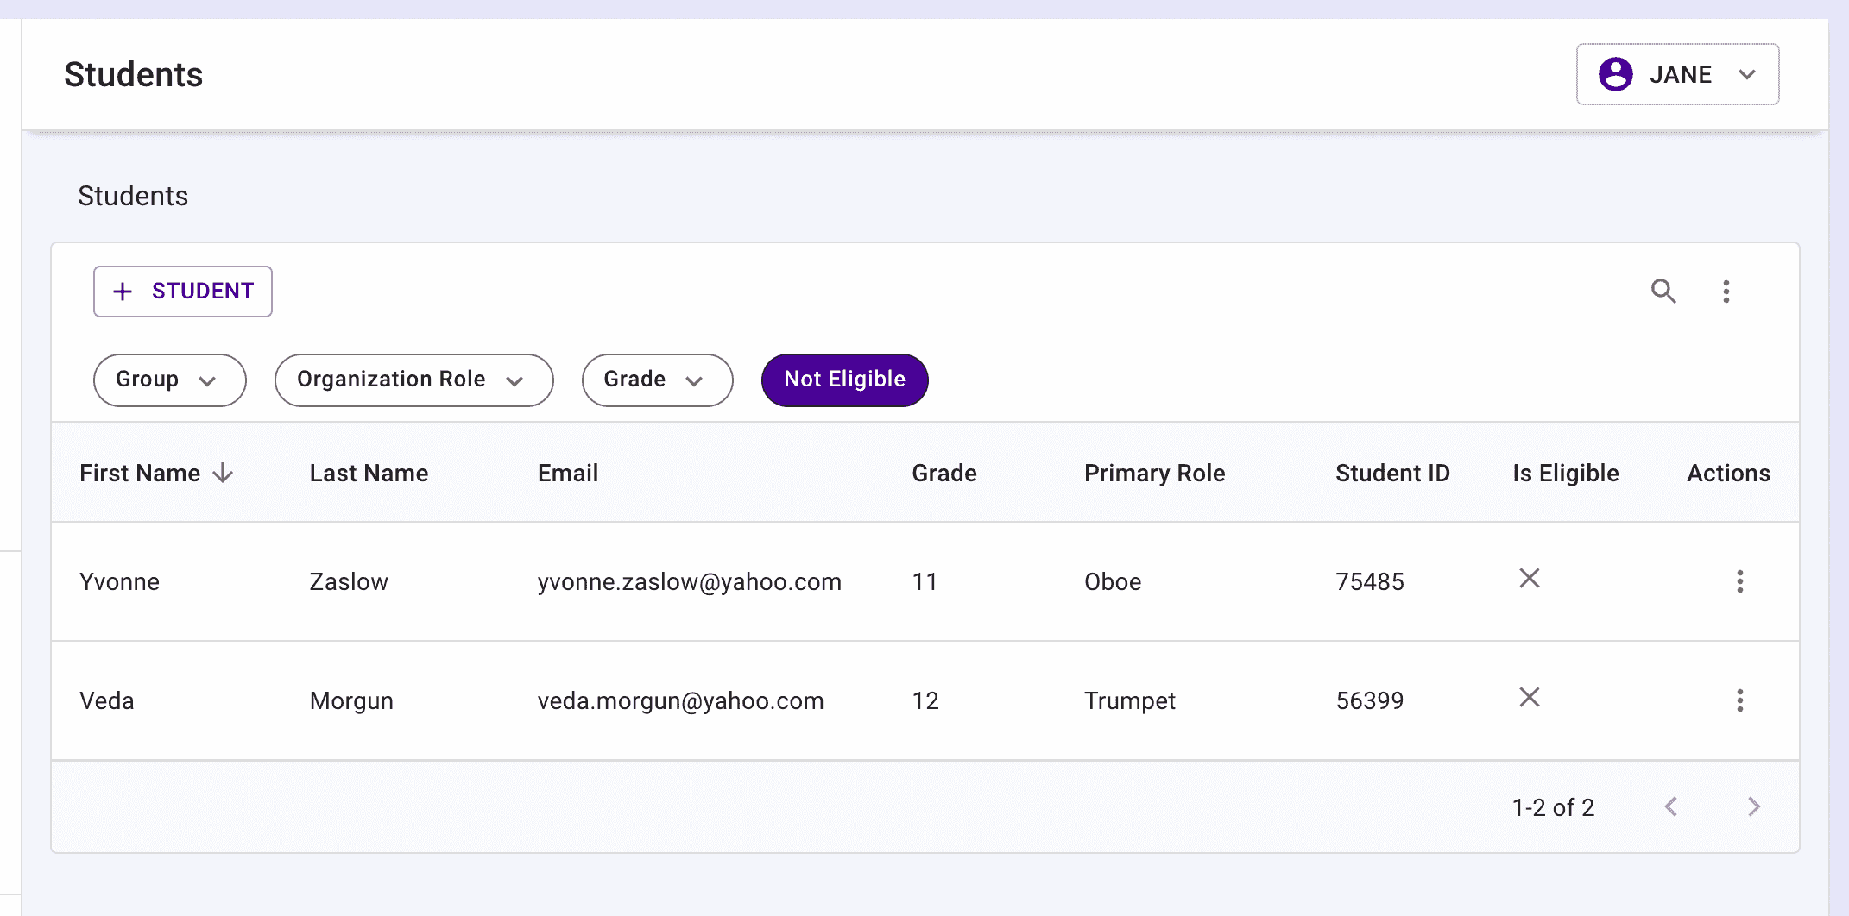Open actions menu for Yvonne Zaslow
Image resolution: width=1849 pixels, height=916 pixels.
tap(1739, 581)
